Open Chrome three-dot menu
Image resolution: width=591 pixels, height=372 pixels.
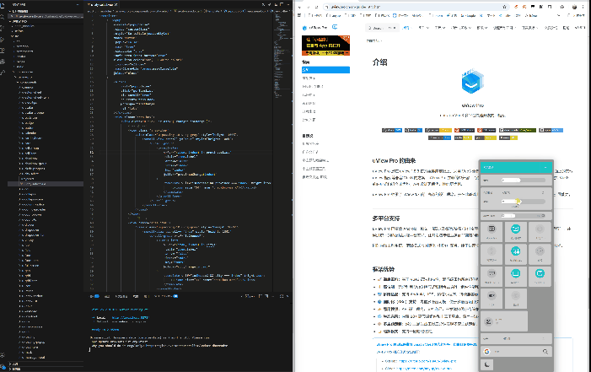[584, 7]
